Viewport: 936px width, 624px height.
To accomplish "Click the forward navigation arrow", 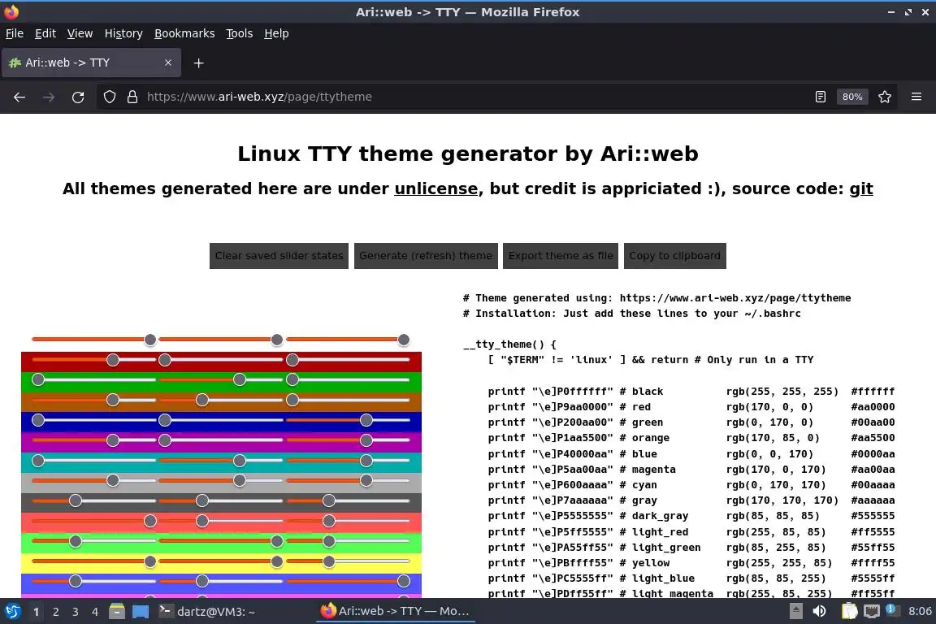I will [x=49, y=97].
